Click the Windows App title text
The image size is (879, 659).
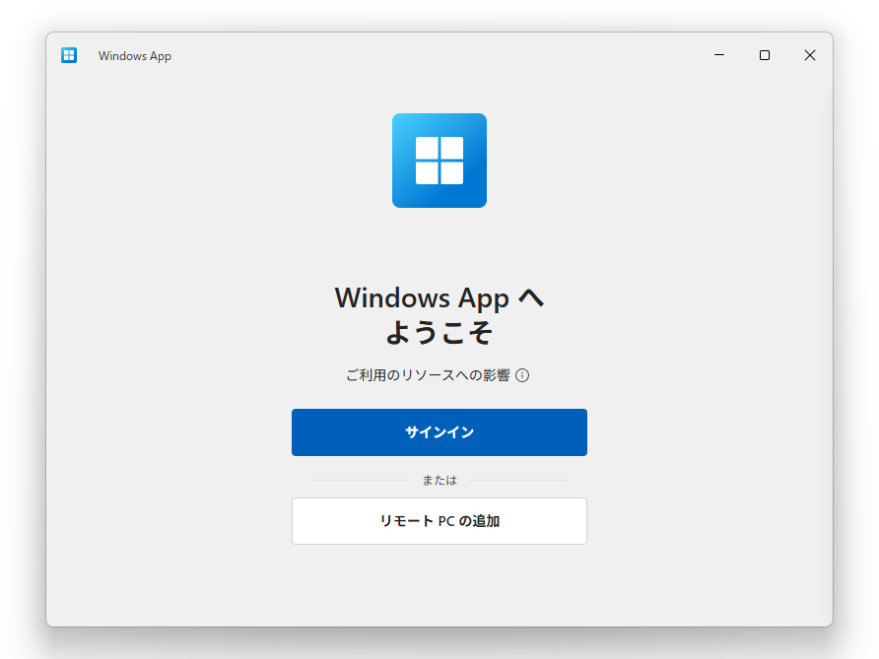135,56
